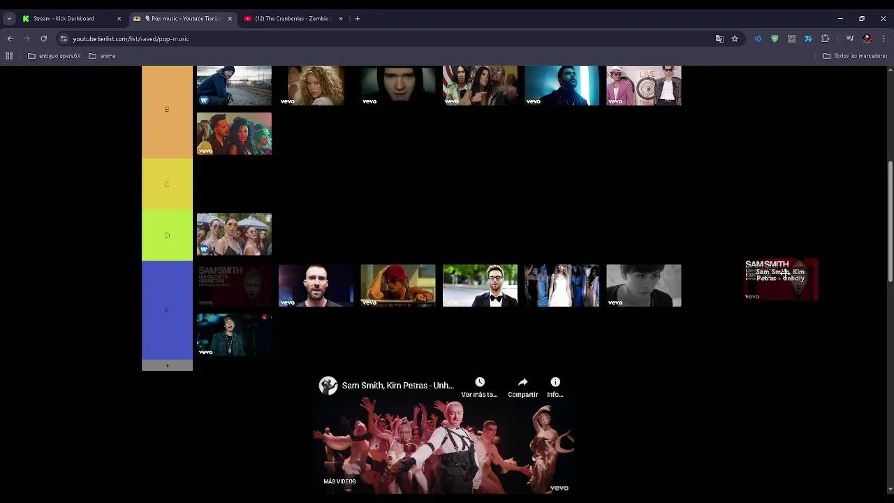
Task: Select the dark close-up face thumbnail in B tier
Action: 398,85
